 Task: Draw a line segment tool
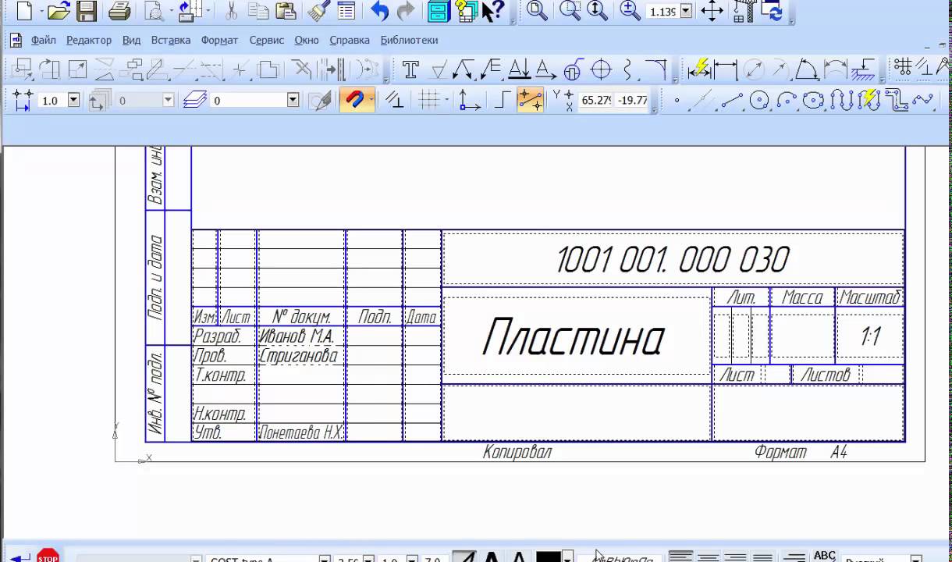(x=731, y=100)
